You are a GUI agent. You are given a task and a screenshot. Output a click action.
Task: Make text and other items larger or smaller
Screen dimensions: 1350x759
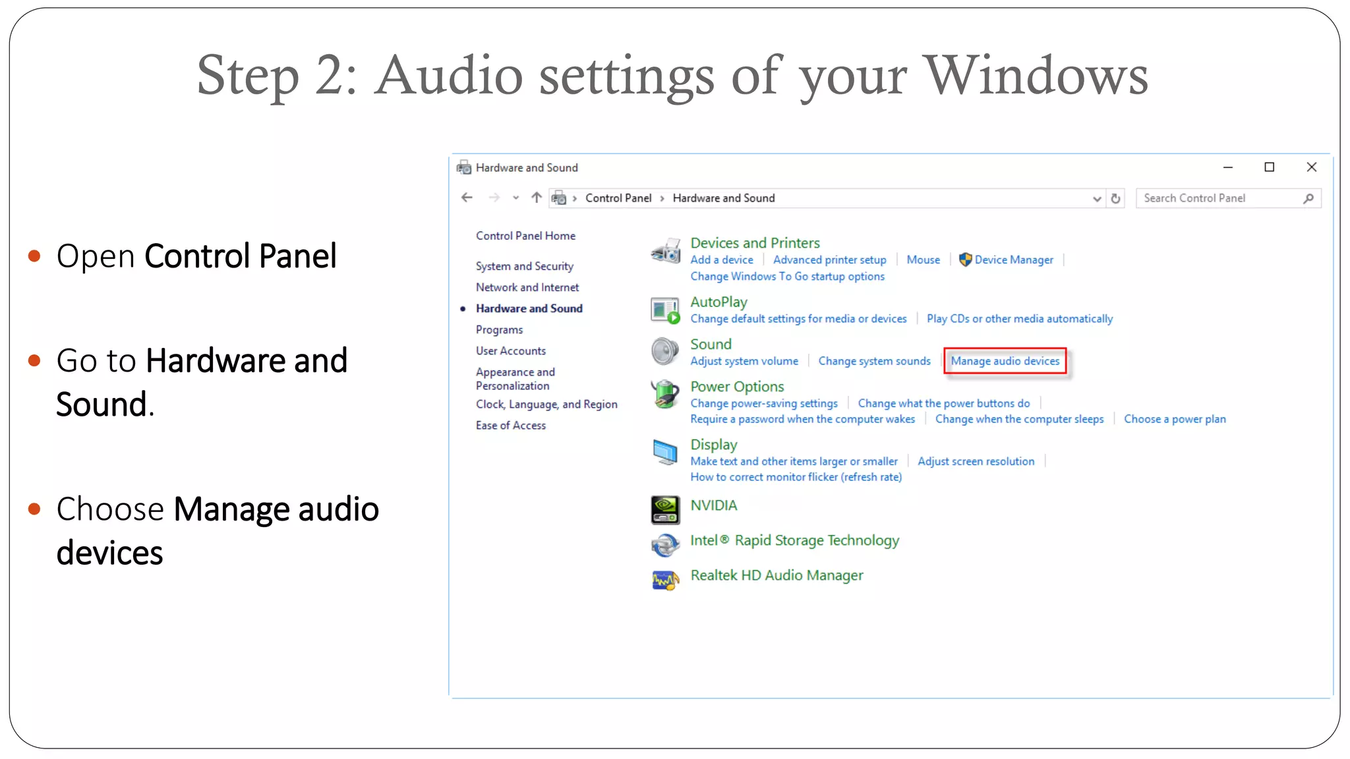coord(794,462)
